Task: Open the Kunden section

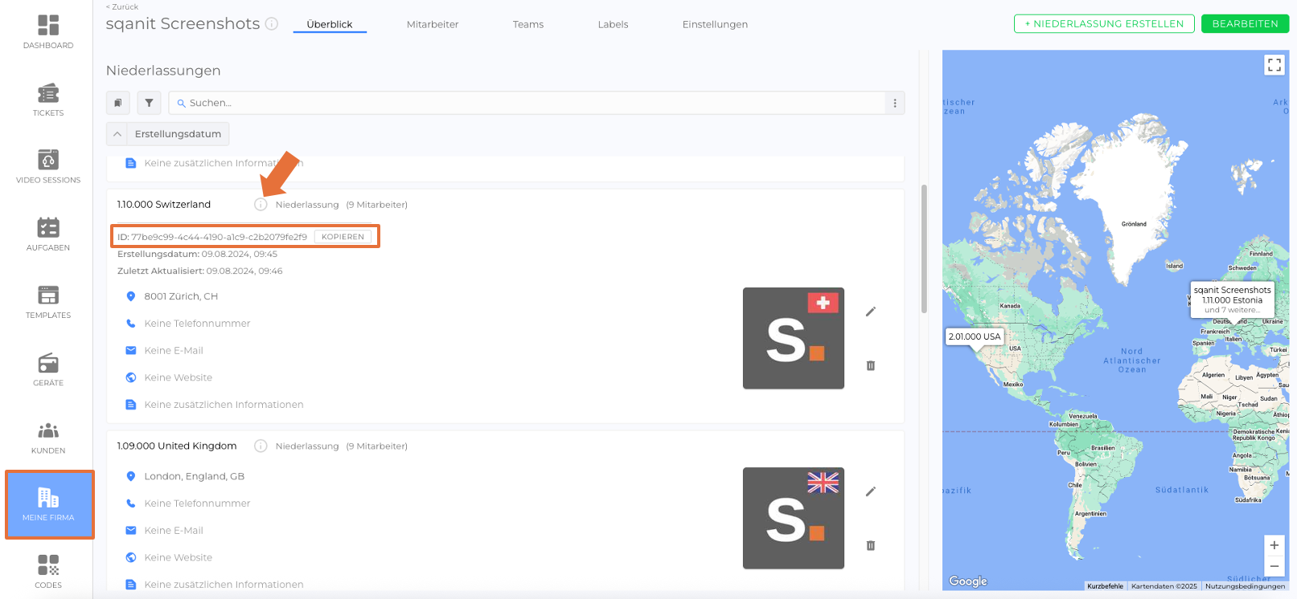Action: click(48, 437)
